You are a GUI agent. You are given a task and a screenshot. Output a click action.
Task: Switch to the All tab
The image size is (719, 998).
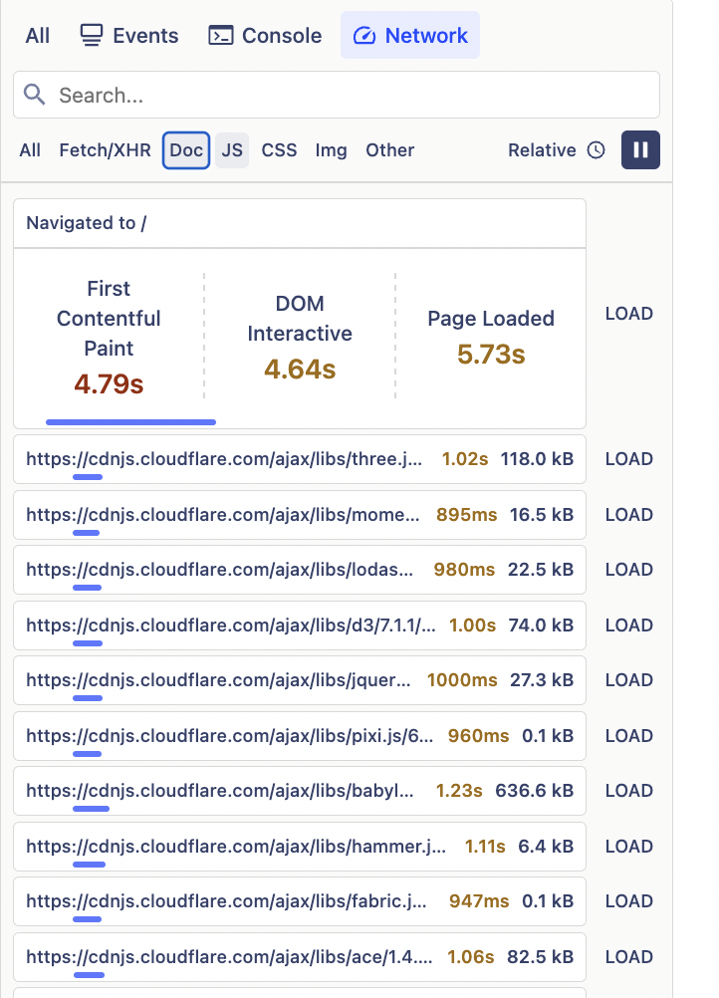[x=37, y=35]
